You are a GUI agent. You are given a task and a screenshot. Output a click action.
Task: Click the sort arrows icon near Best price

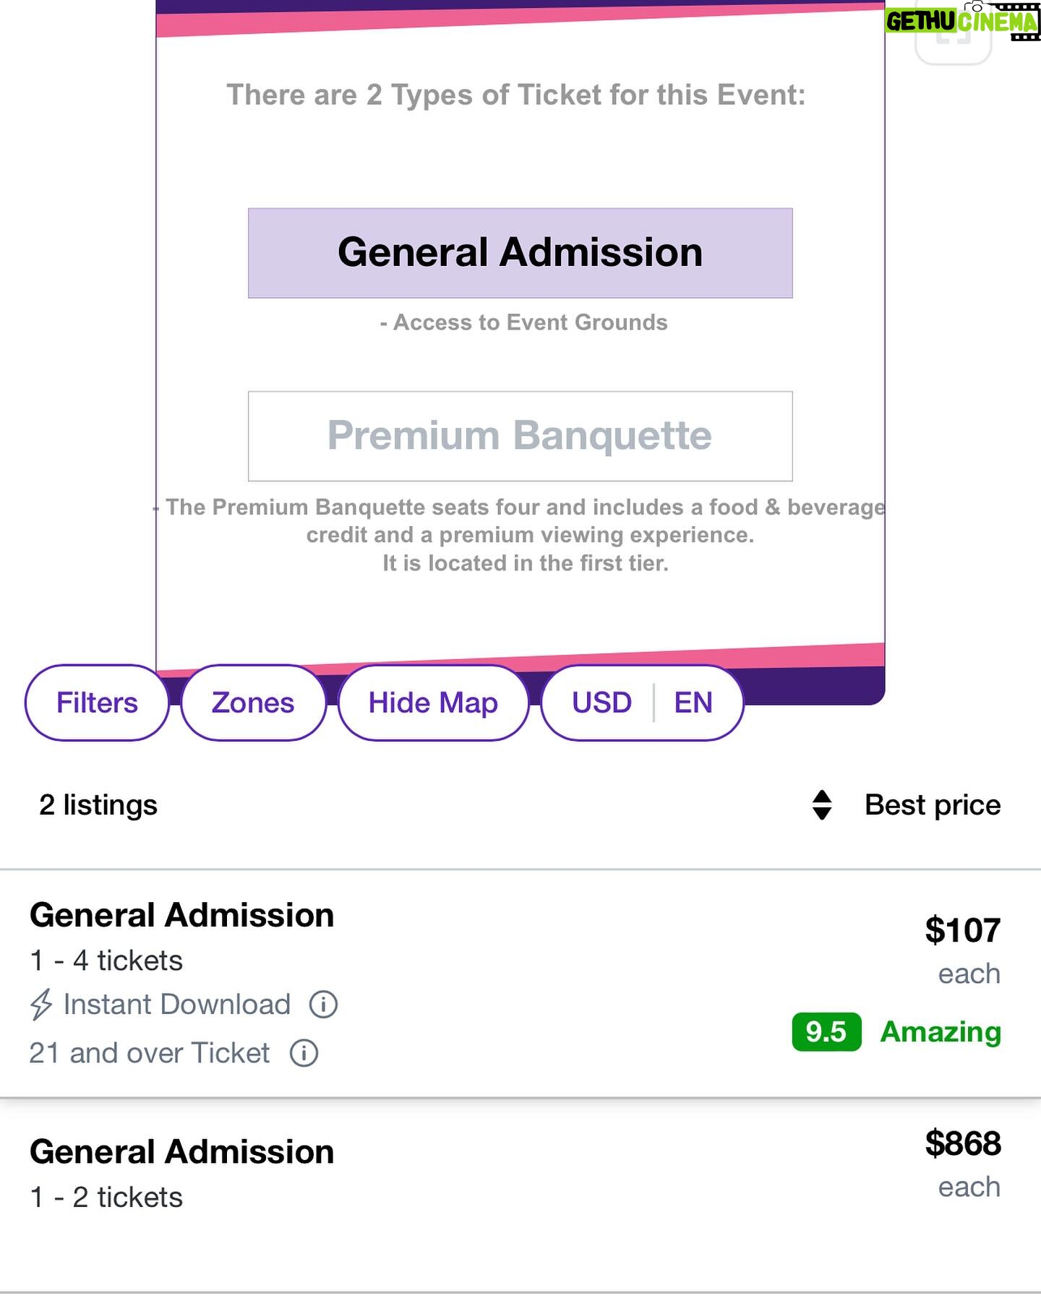(x=822, y=805)
